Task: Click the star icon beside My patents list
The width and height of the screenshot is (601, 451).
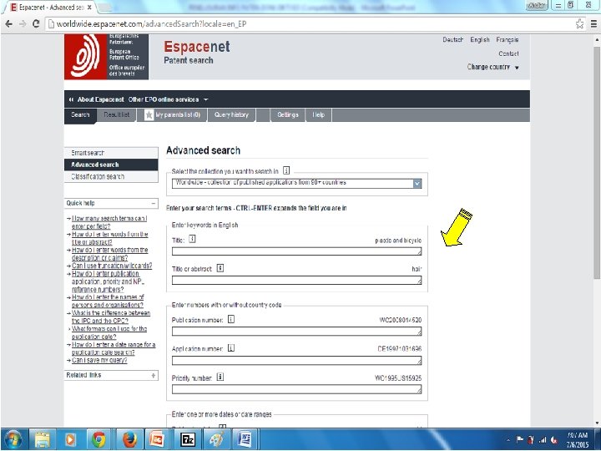Action: (x=149, y=114)
